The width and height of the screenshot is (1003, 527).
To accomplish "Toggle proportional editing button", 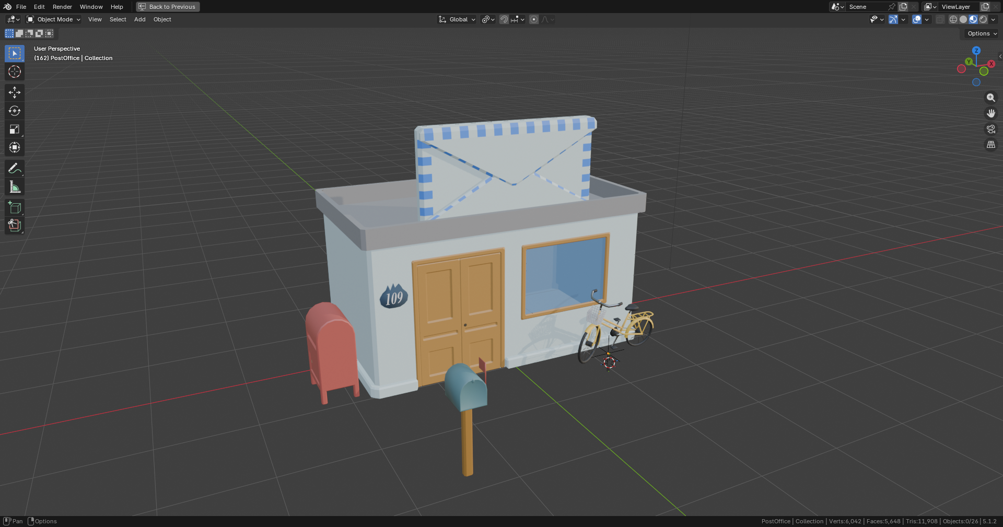I will (534, 19).
